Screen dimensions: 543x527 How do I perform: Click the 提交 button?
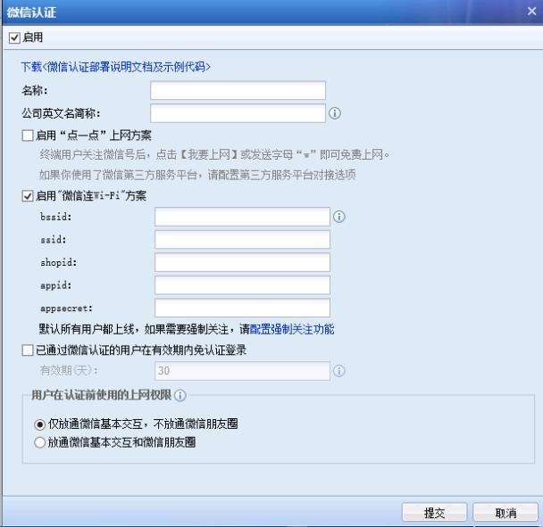click(434, 513)
